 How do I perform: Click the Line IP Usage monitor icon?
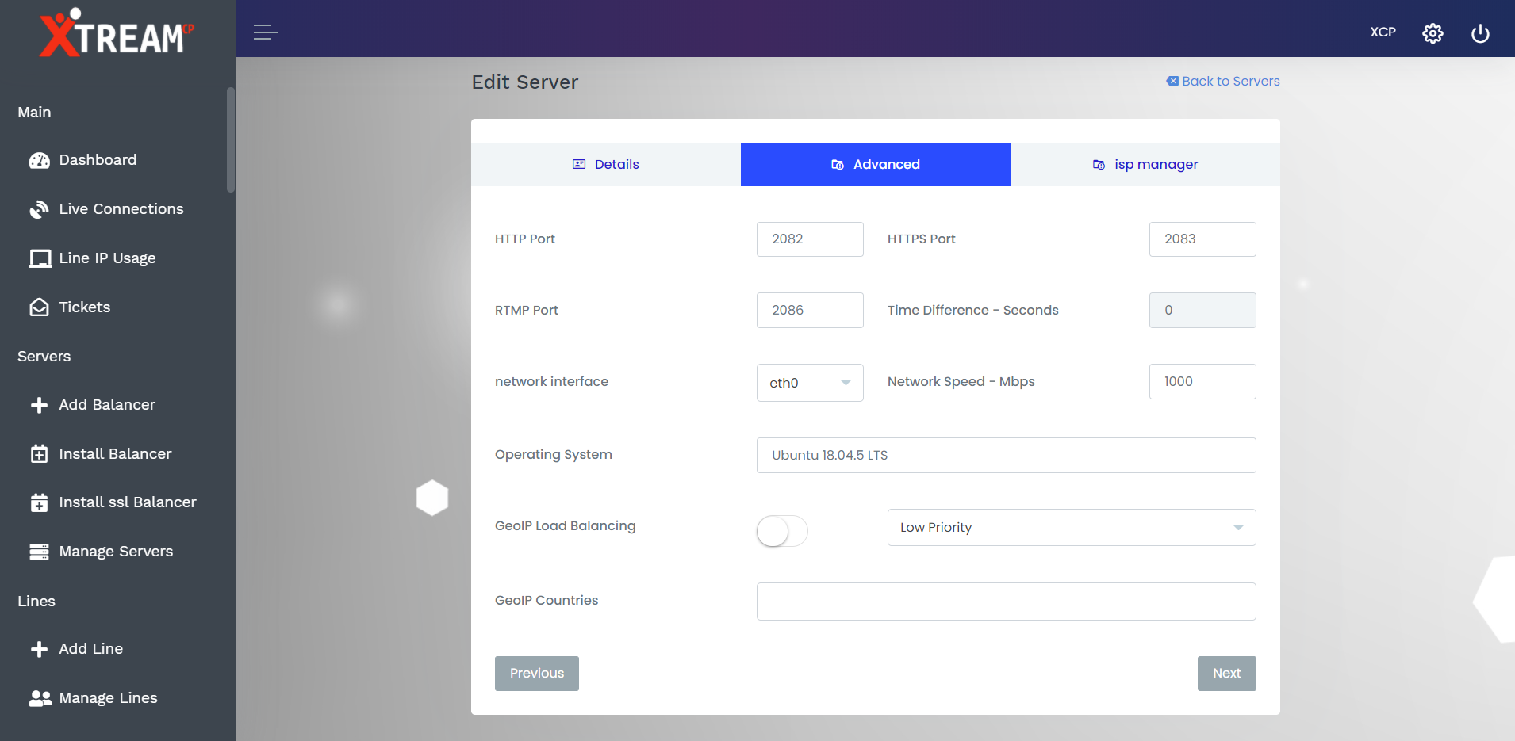pyautogui.click(x=40, y=258)
